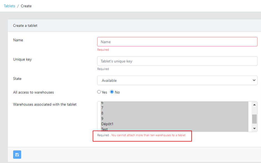Select warehouse 8 in the list
This screenshot has height=163, width=261.
pos(102,113)
